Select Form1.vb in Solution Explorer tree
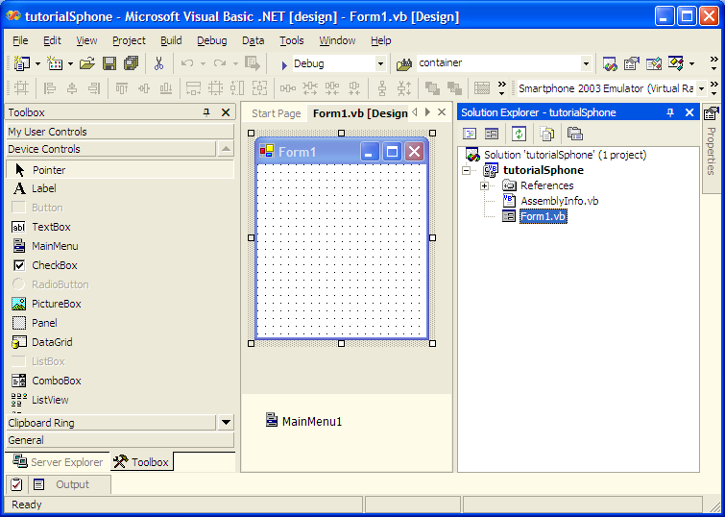 click(544, 216)
